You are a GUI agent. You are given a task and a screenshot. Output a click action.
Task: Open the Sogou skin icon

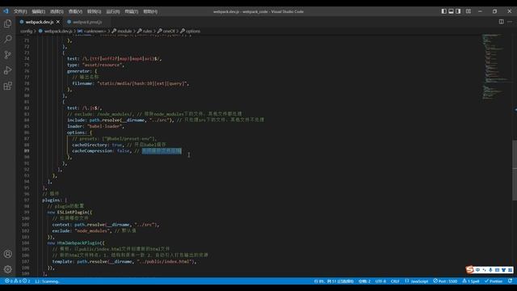tap(503, 270)
